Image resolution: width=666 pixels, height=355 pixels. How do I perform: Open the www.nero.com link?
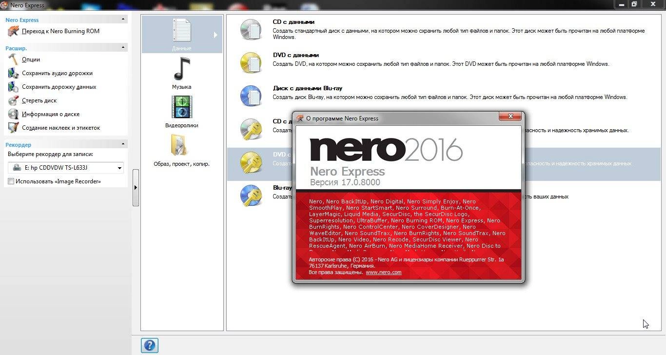[384, 272]
